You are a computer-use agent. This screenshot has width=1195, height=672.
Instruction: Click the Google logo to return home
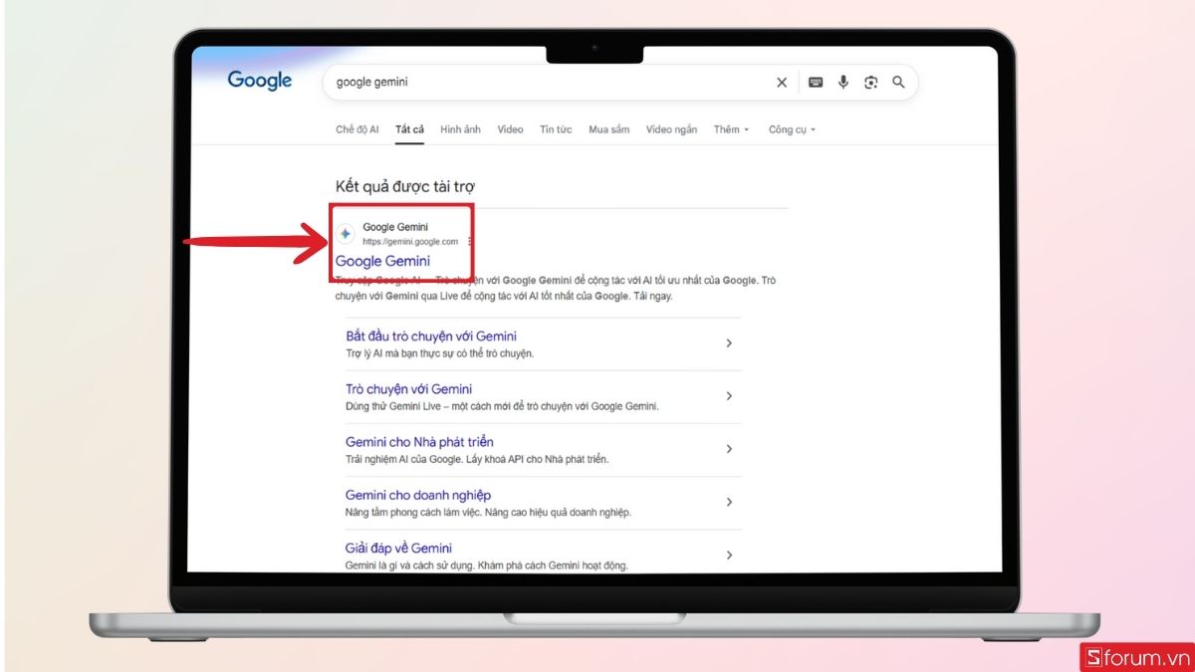click(x=259, y=81)
